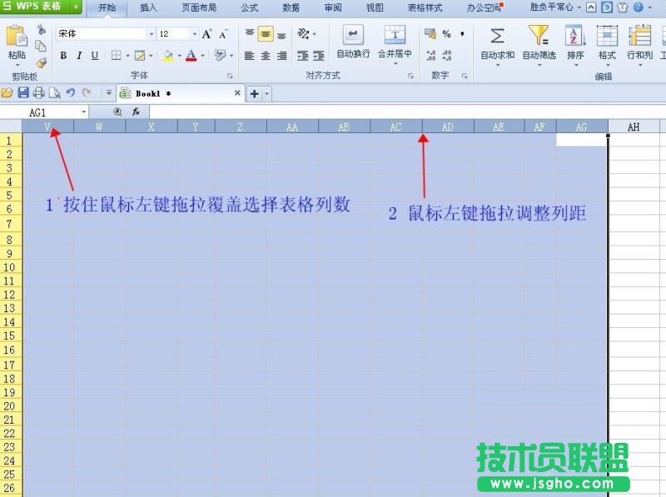Click the help question mark icon
Image resolution: width=666 pixels, height=497 pixels.
coord(638,7)
